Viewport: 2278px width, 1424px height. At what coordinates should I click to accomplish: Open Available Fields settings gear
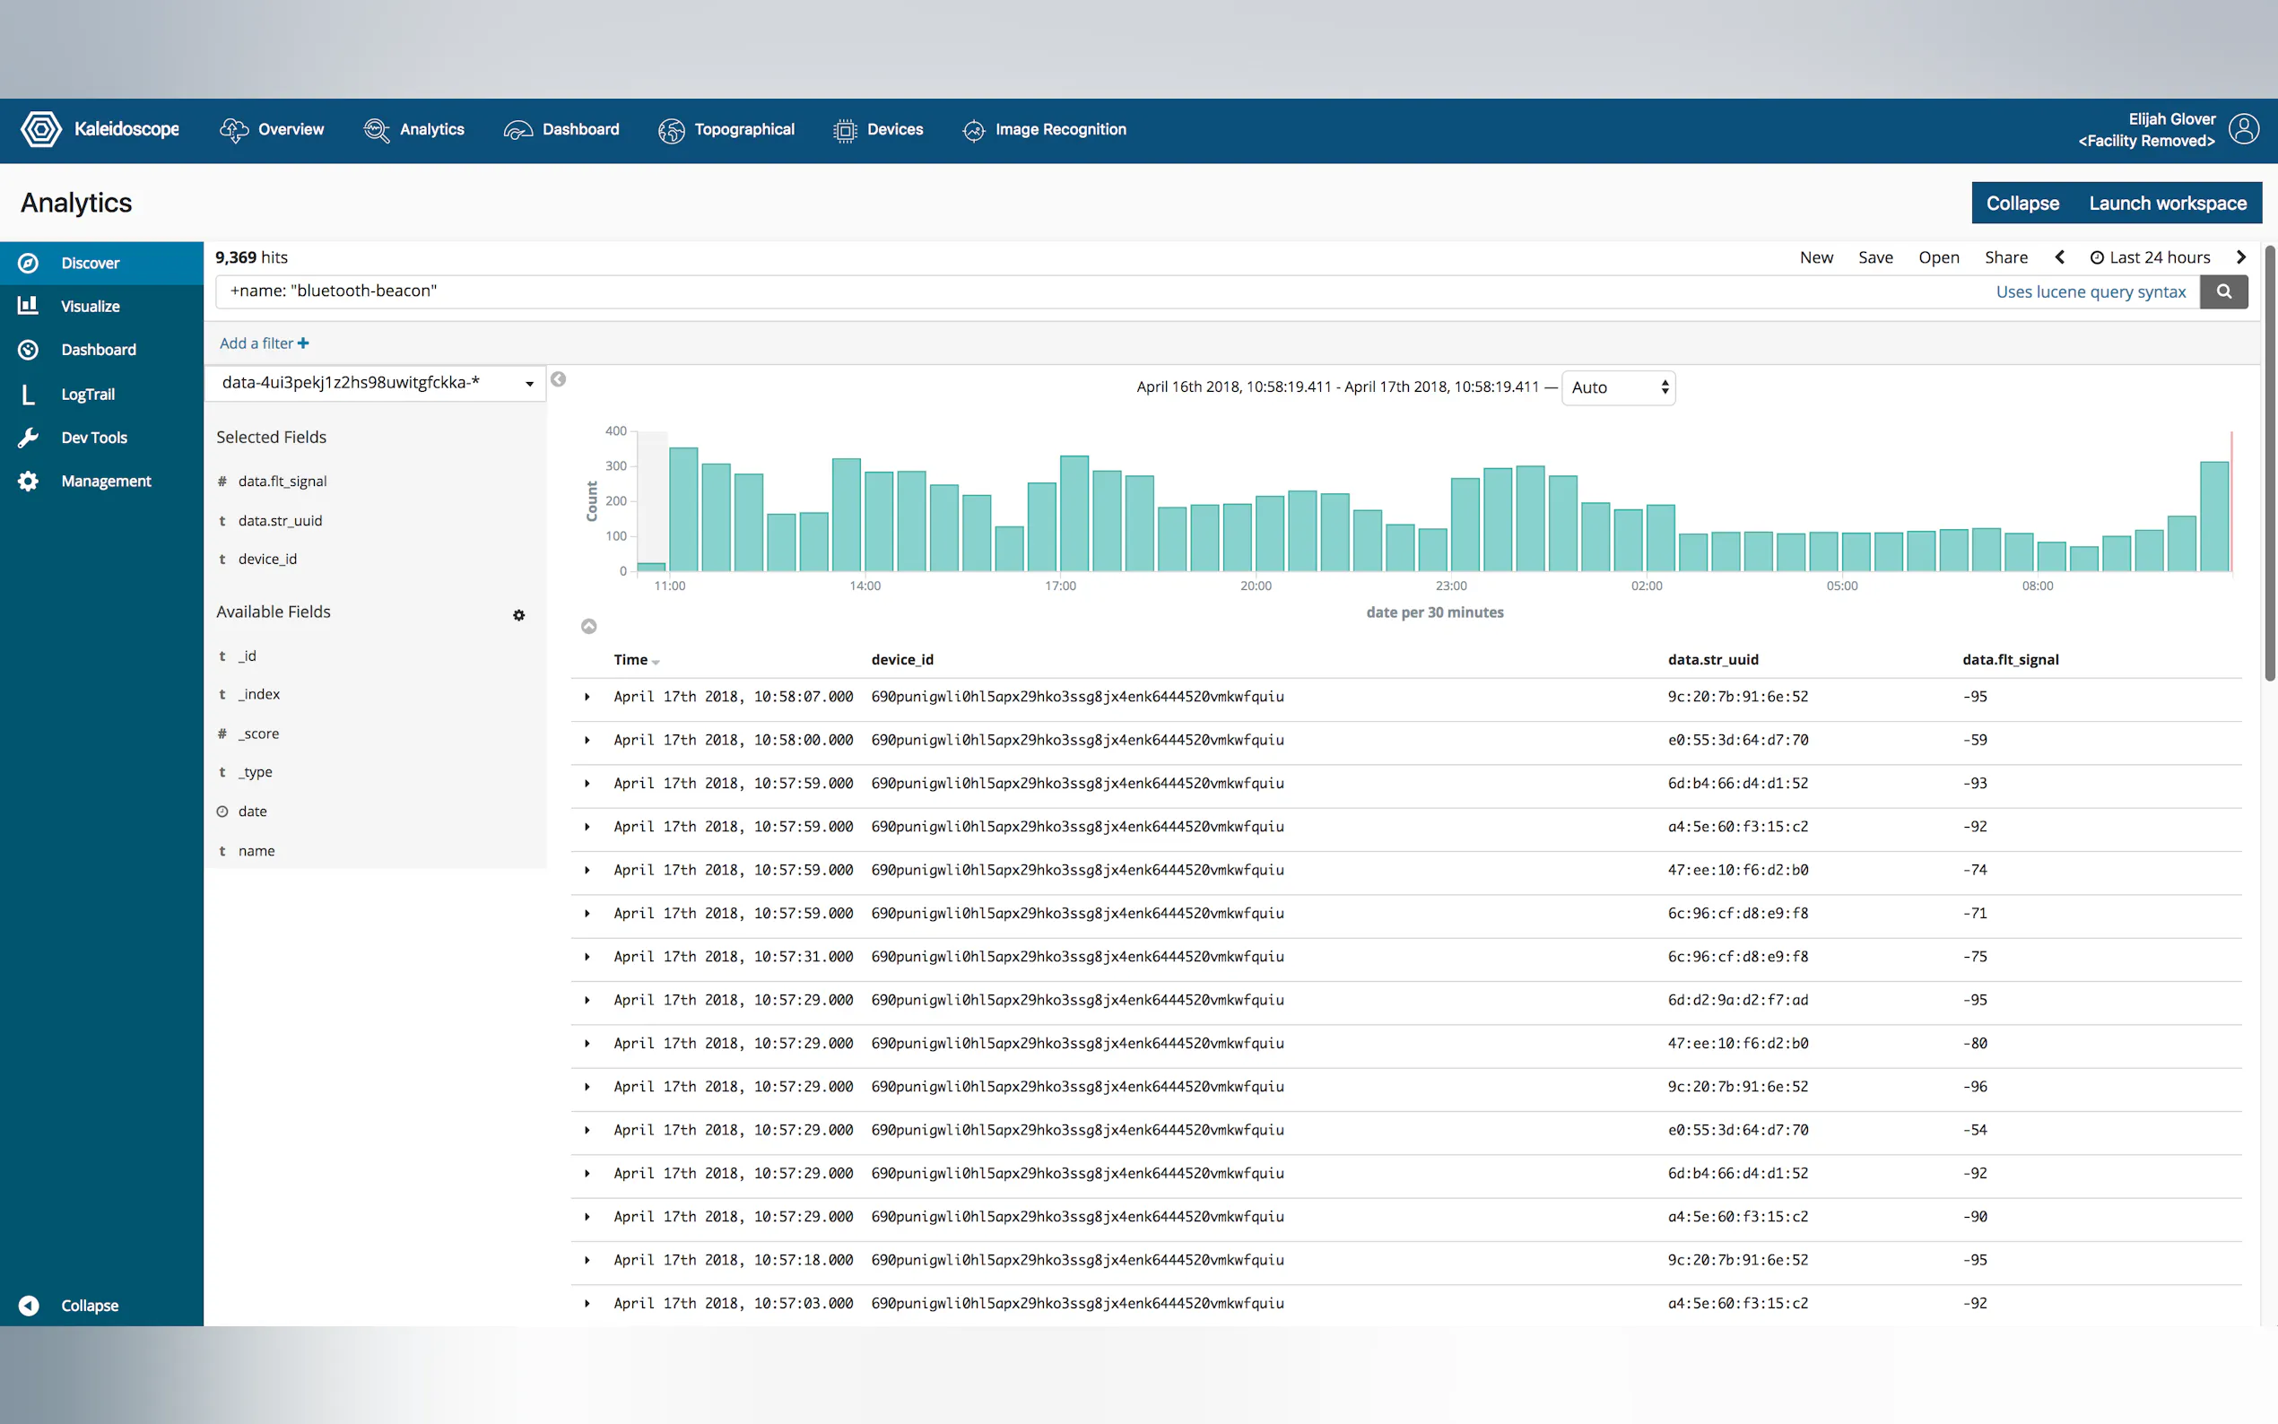point(519,615)
